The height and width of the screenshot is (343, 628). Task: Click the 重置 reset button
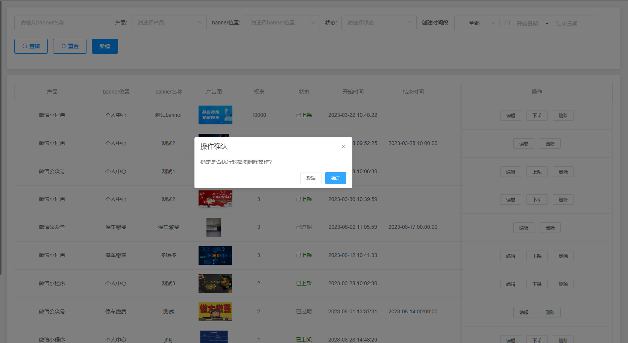point(70,46)
